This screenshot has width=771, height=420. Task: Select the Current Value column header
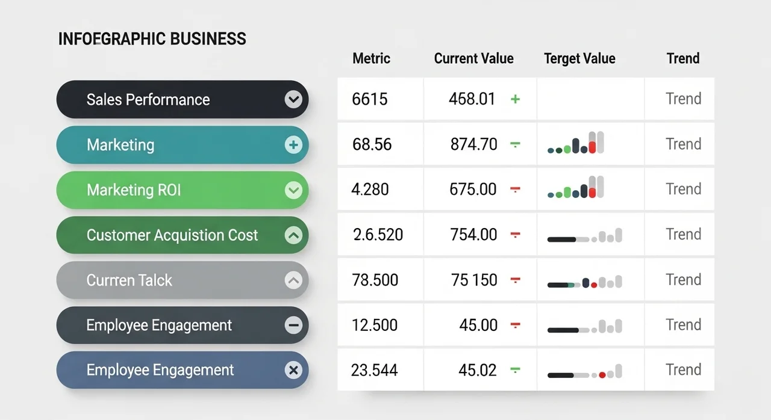click(473, 58)
